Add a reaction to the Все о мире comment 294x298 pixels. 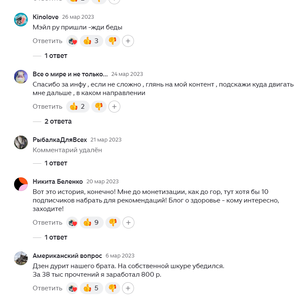pyautogui.click(x=114, y=107)
